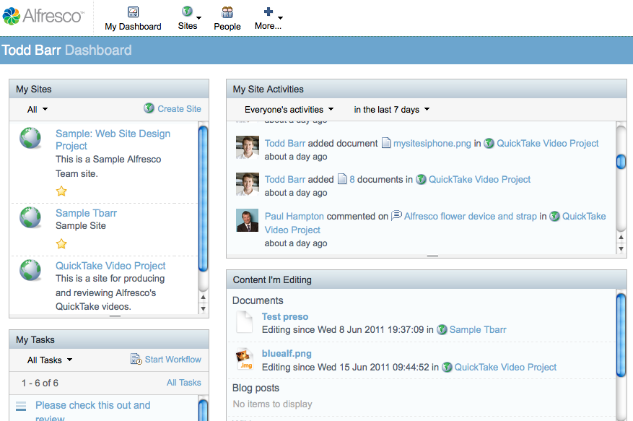Click My Site Activities scroll down arrow

621,249
